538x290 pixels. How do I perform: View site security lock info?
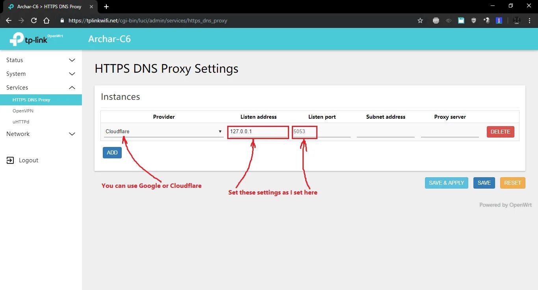pos(62,20)
